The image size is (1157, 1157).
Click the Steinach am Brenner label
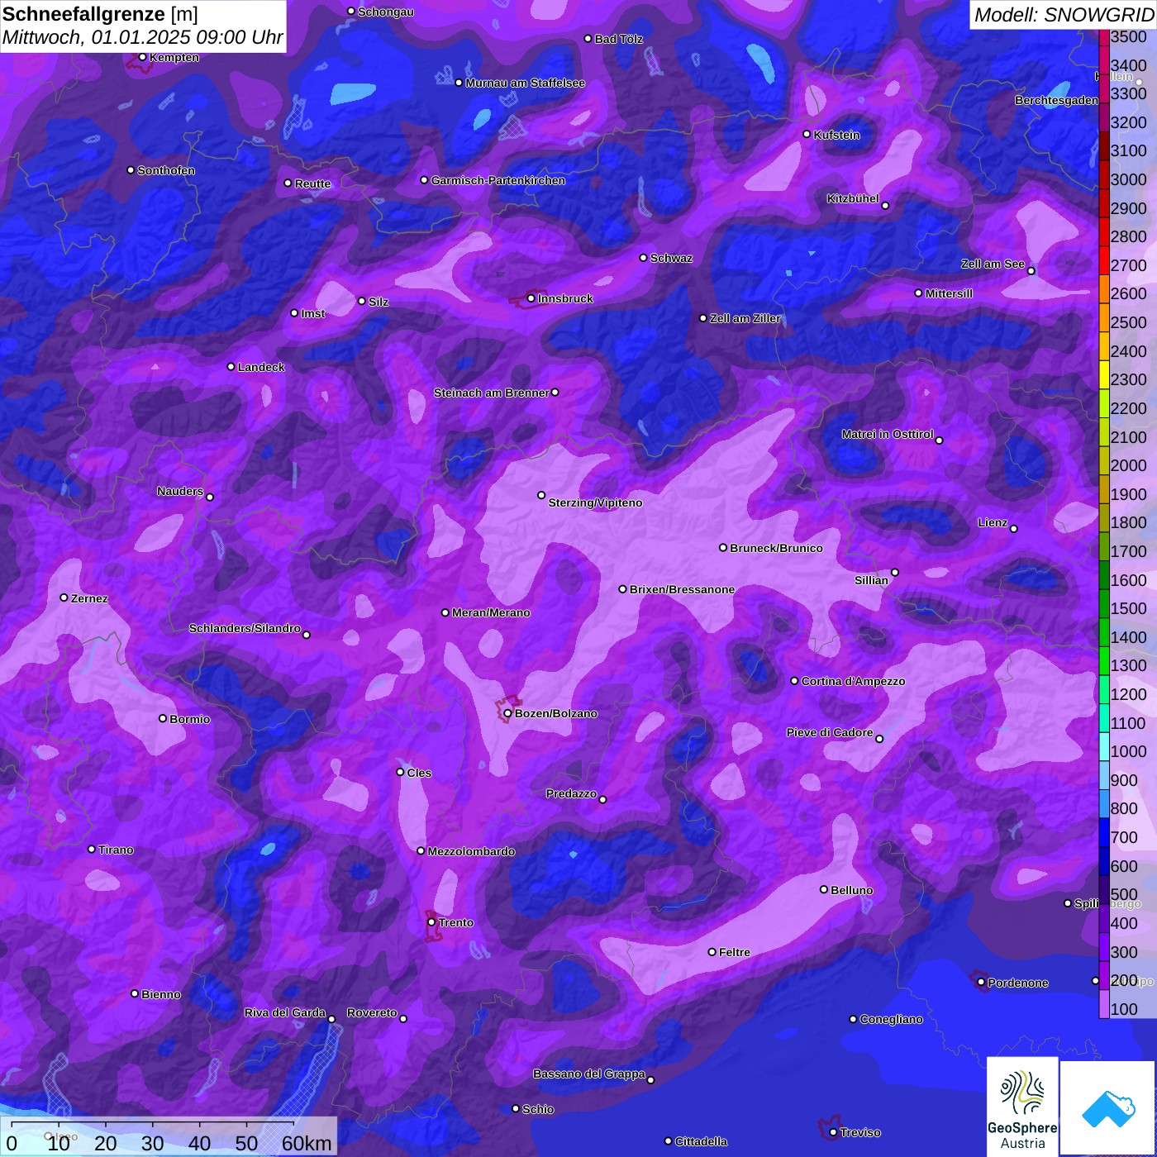pyautogui.click(x=492, y=393)
